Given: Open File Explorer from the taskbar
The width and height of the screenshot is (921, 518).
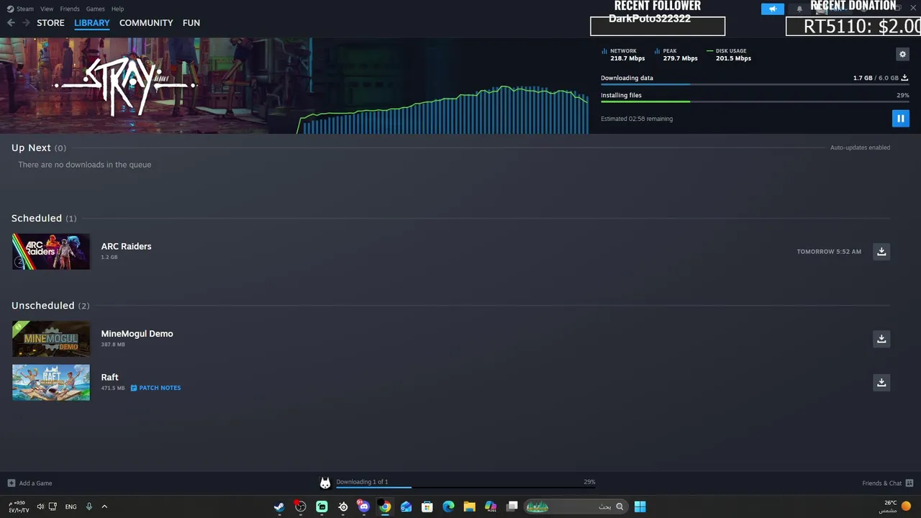Looking at the screenshot, I should click(469, 506).
